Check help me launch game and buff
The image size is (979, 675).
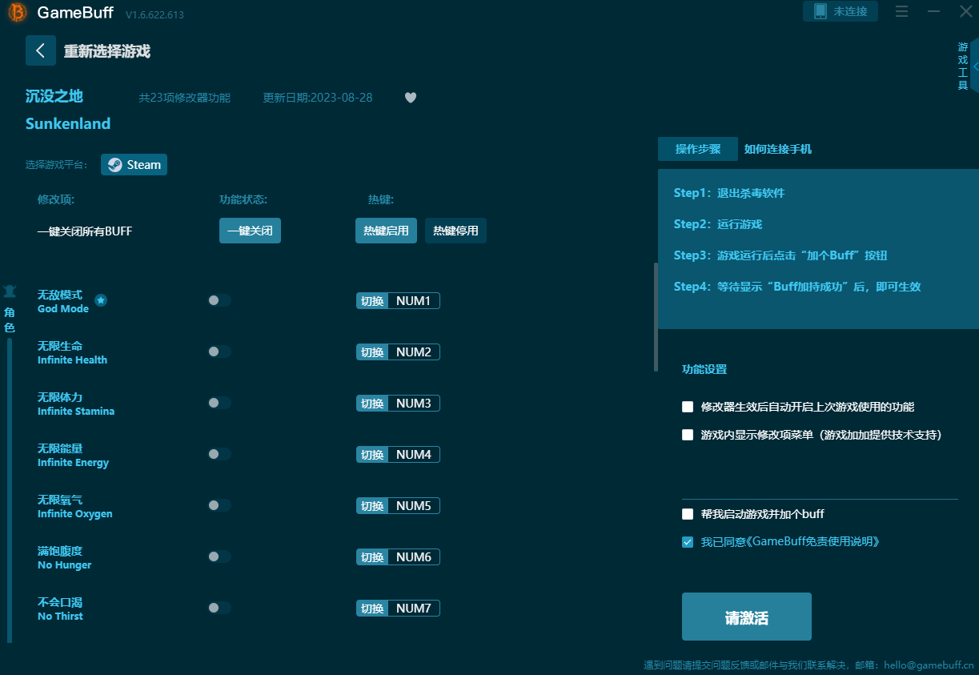688,514
